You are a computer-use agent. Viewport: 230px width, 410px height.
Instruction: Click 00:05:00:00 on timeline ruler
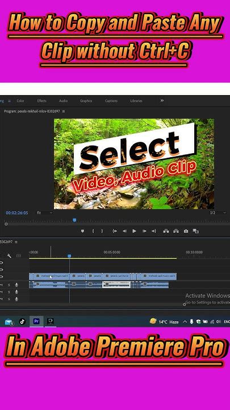coord(112,252)
